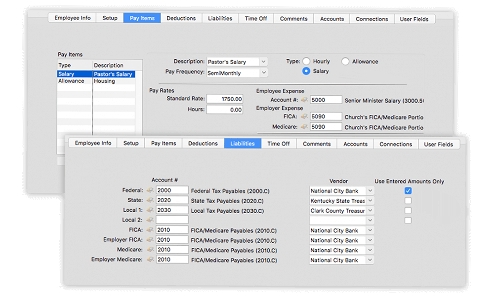The width and height of the screenshot is (494, 296).
Task: Click the lookup icon next to State account
Action: pyautogui.click(x=150, y=200)
